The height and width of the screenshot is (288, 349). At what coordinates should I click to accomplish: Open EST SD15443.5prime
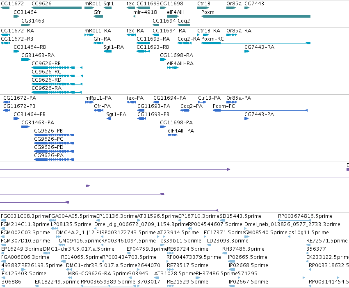(241, 216)
